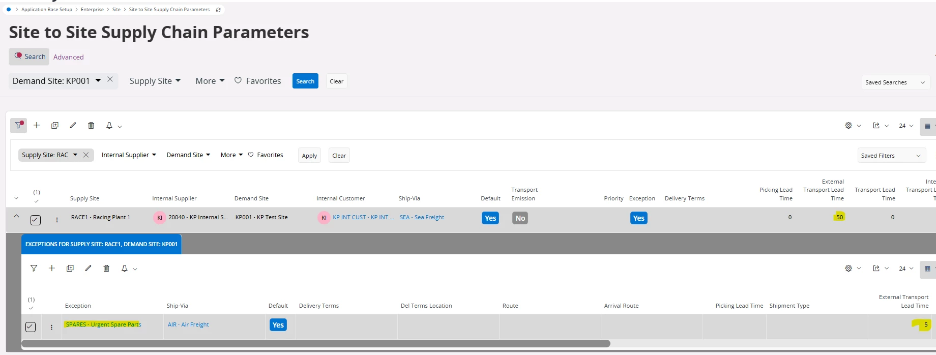936x355 pixels.
Task: Open notification bell in upper toolbar
Action: (x=109, y=125)
